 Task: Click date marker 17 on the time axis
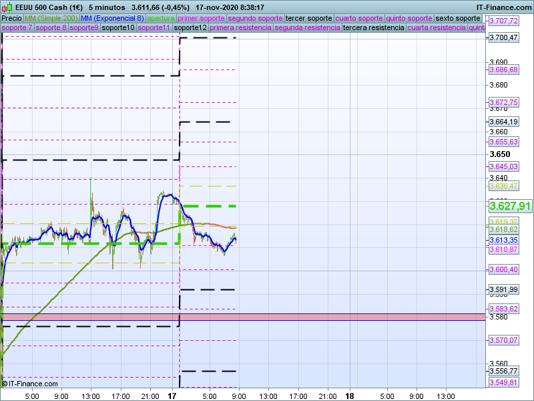tap(173, 396)
